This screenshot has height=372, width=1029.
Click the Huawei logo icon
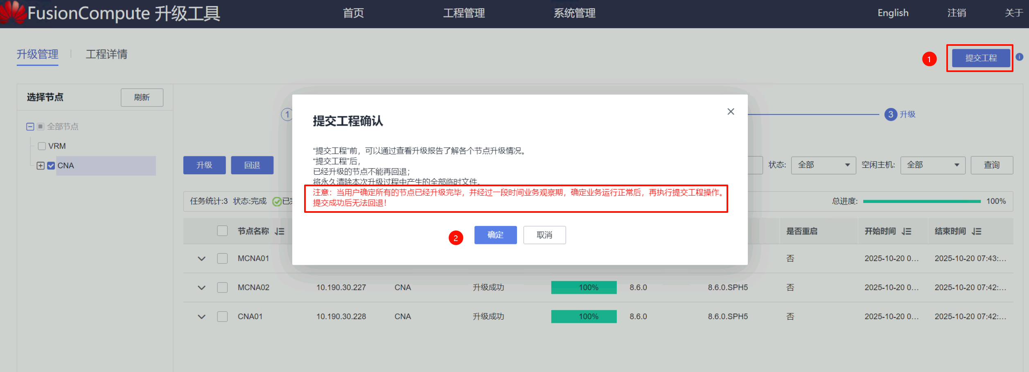(x=13, y=12)
